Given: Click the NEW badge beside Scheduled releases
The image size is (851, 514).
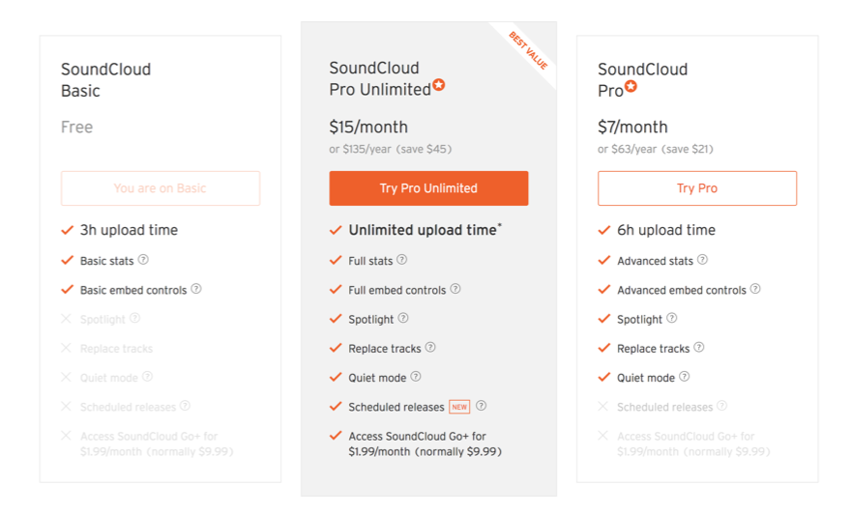Looking at the screenshot, I should tap(459, 407).
